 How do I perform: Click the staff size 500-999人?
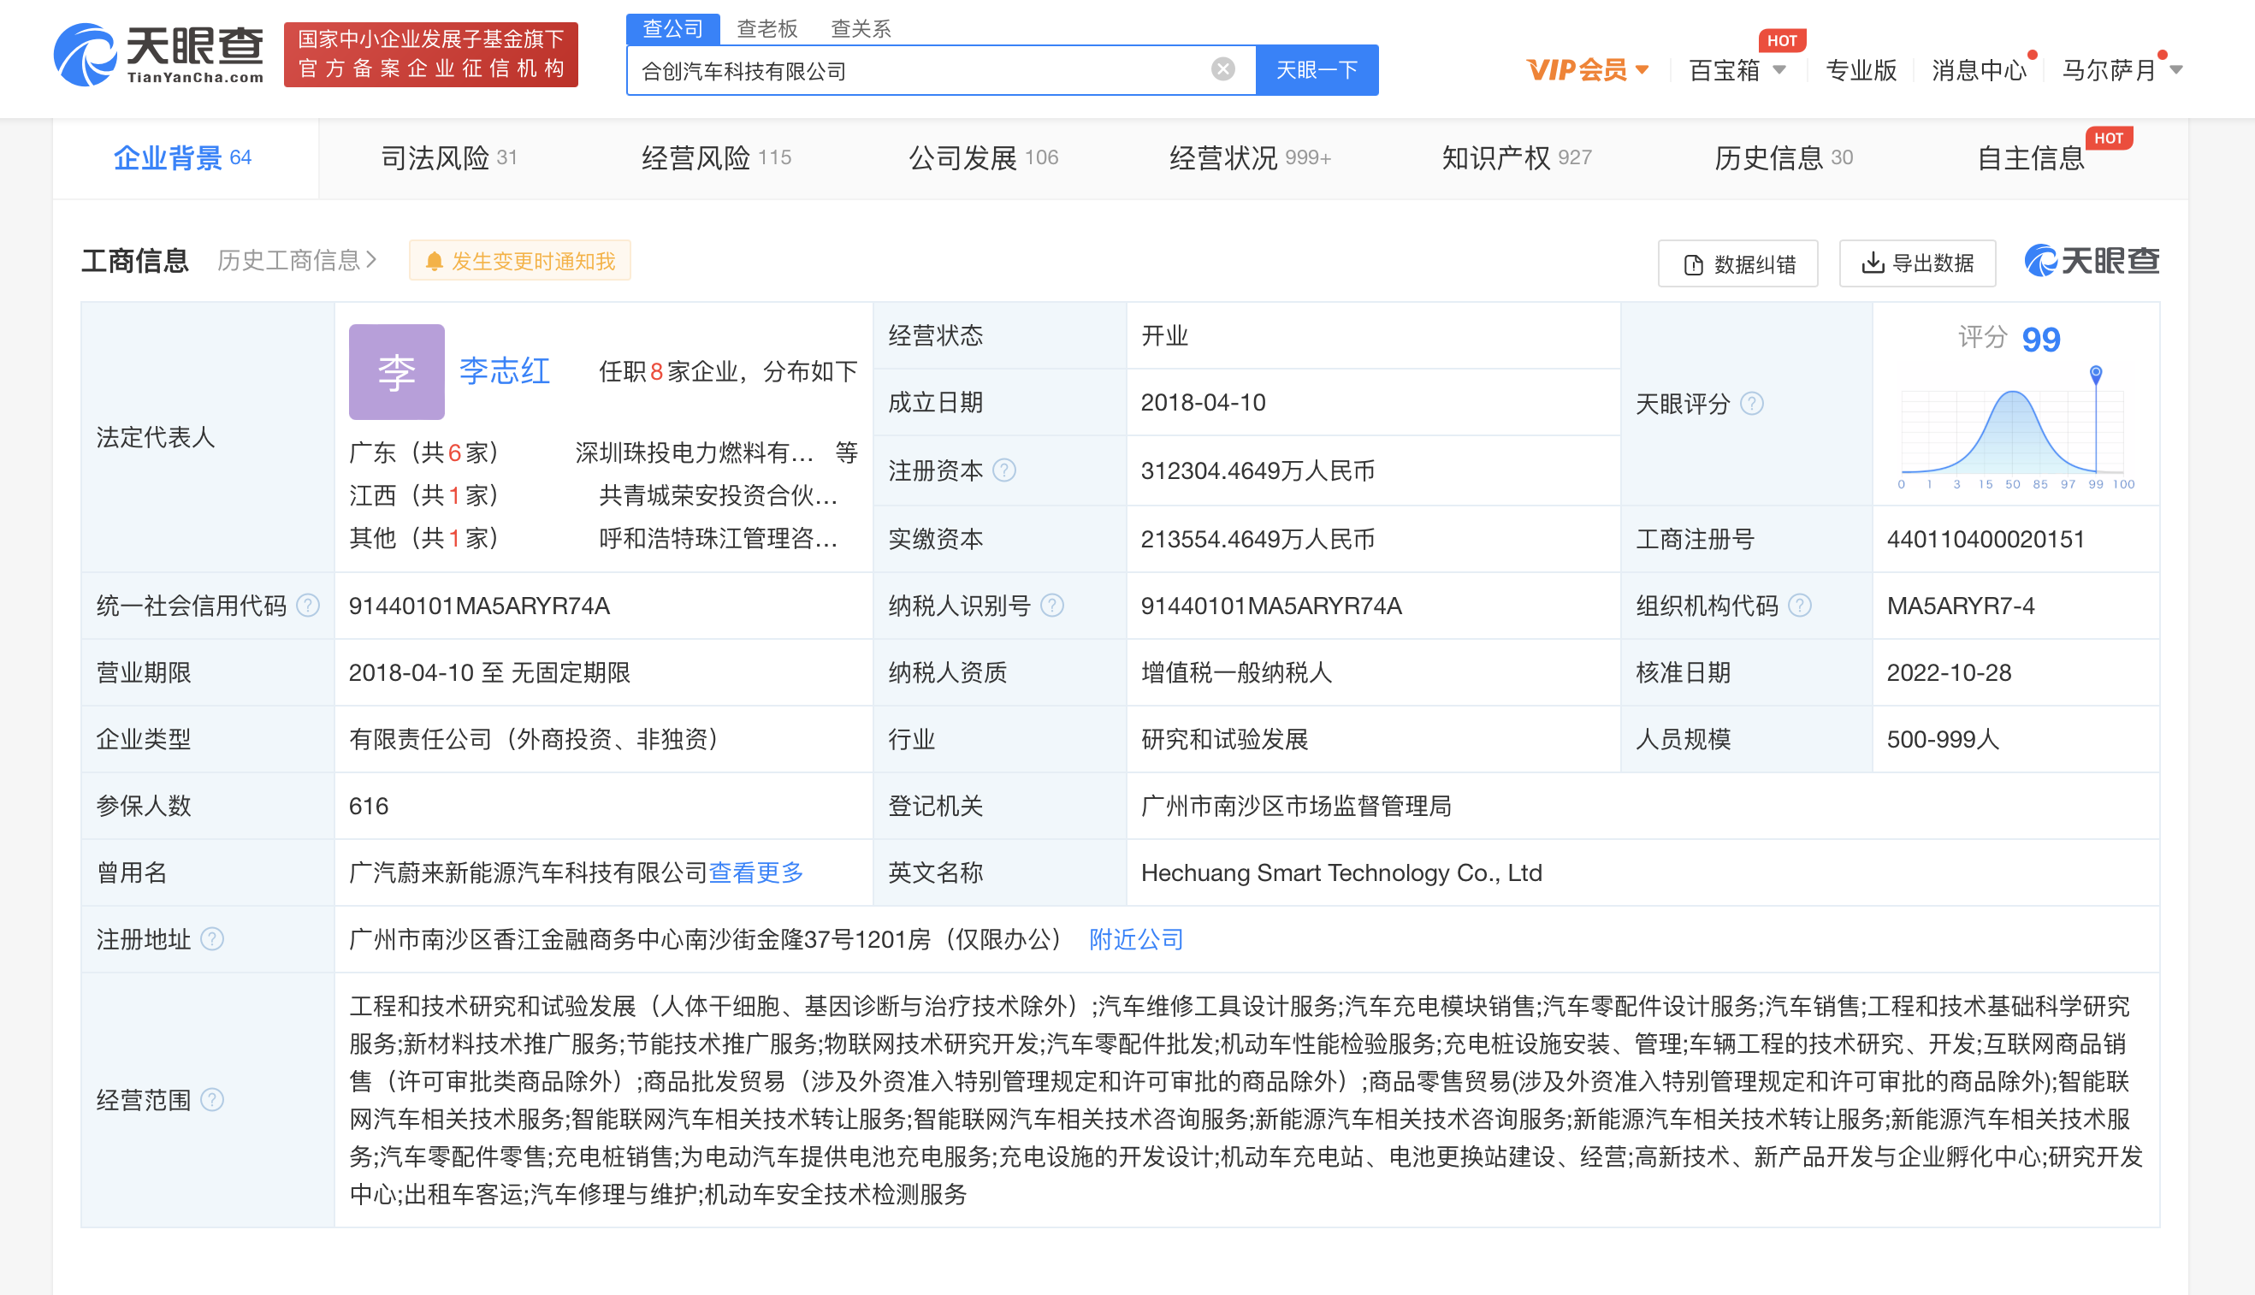click(x=1943, y=739)
